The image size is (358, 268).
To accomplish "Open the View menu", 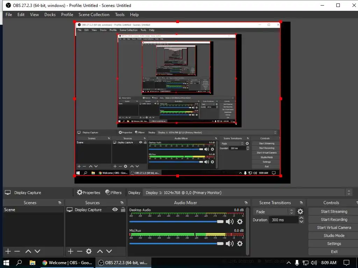I will [34, 15].
